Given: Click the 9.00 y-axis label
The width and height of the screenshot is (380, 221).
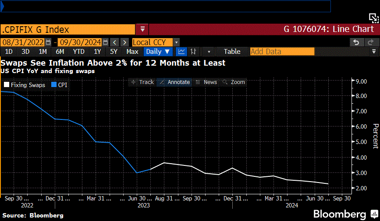Looking at the screenshot, I should (x=361, y=81).
